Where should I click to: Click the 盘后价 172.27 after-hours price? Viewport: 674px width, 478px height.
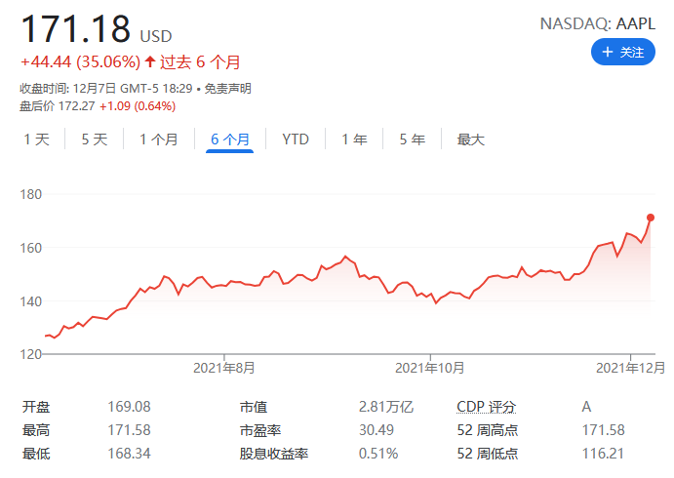58,106
